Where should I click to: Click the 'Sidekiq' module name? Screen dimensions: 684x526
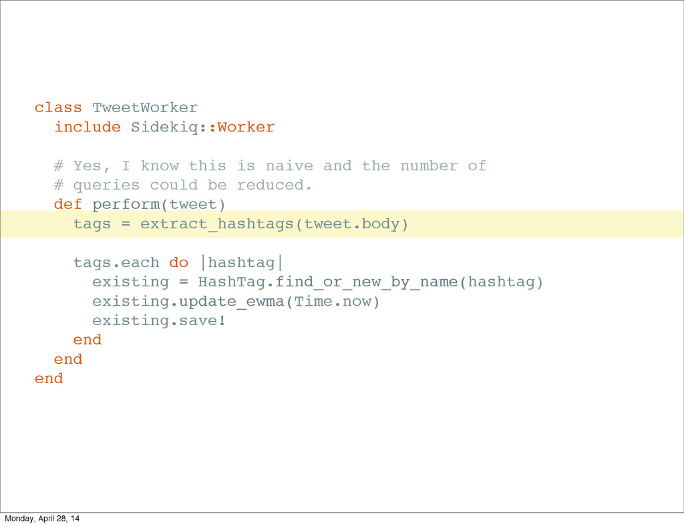click(x=165, y=127)
